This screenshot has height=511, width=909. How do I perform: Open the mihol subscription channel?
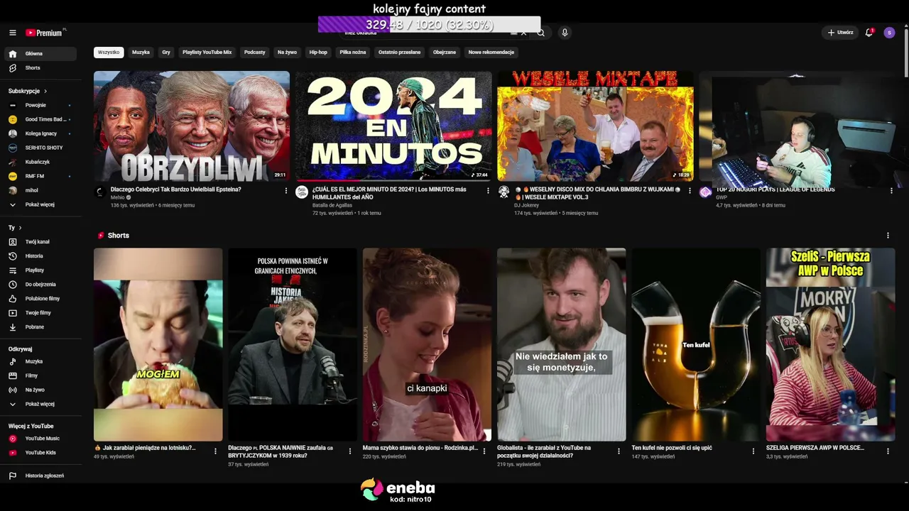[x=40, y=190]
